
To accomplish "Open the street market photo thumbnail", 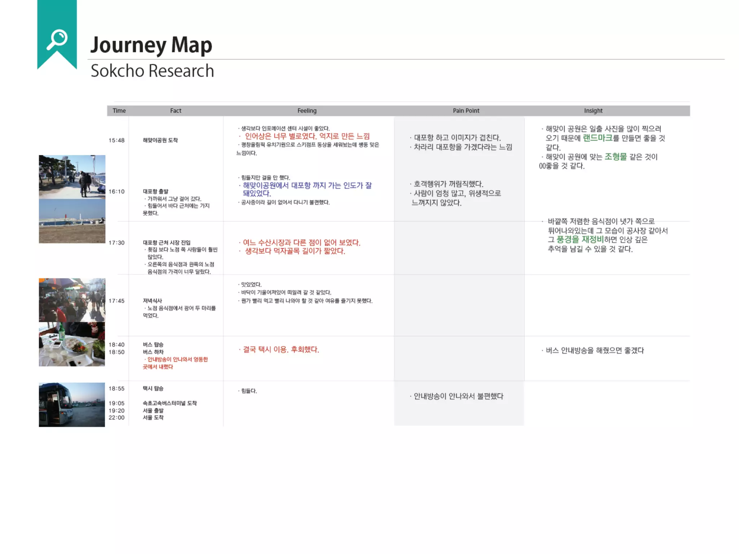I will pyautogui.click(x=72, y=300).
